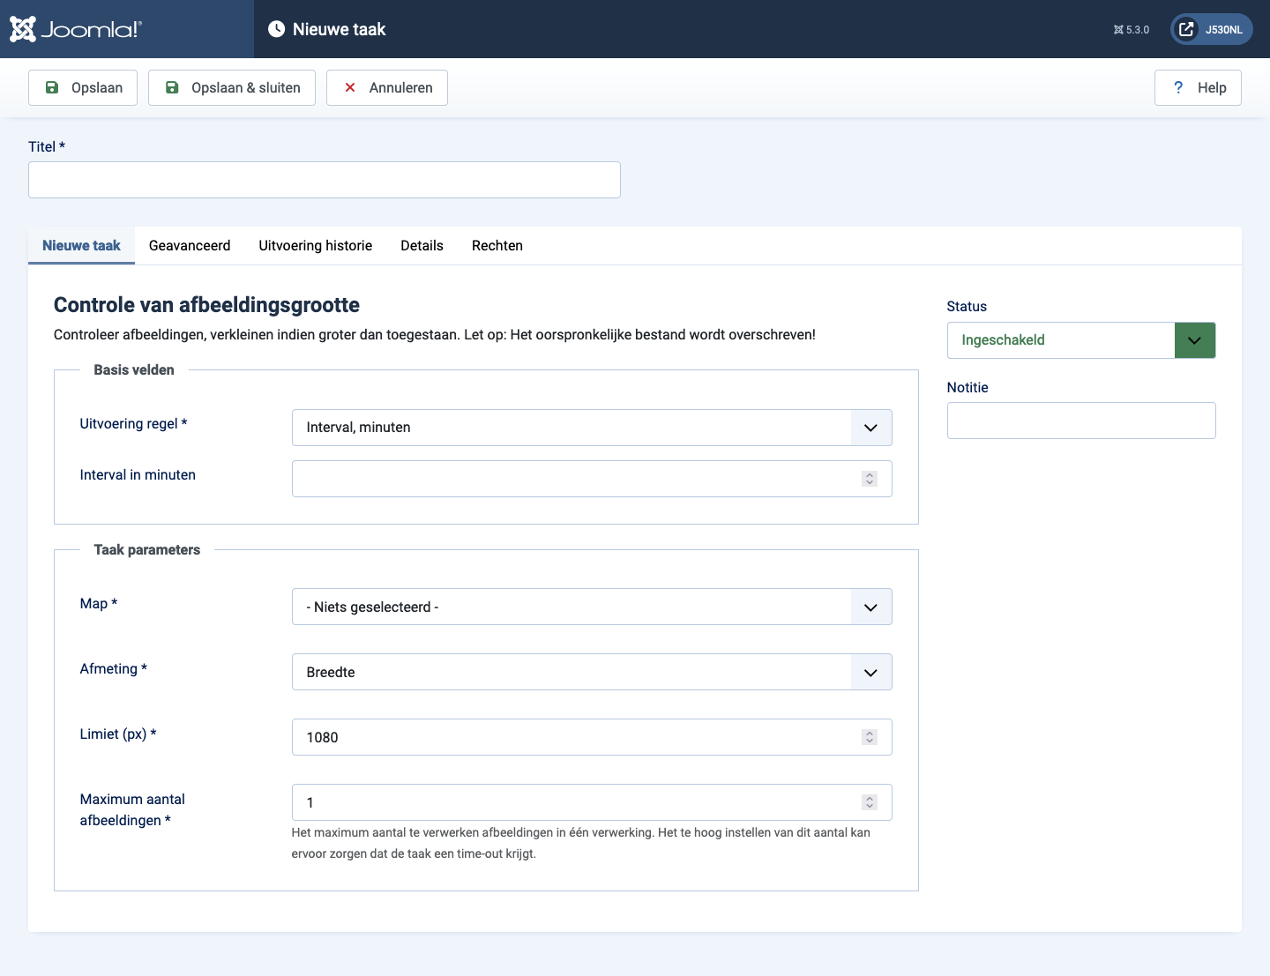Open the Afmeting Breedte dropdown

pos(592,672)
